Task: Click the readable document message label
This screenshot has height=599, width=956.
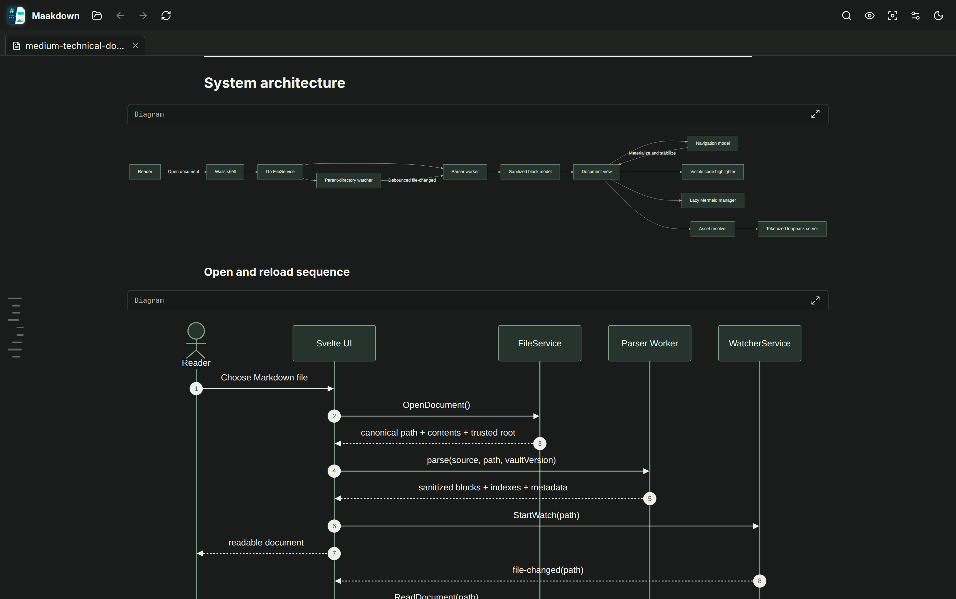Action: point(266,543)
